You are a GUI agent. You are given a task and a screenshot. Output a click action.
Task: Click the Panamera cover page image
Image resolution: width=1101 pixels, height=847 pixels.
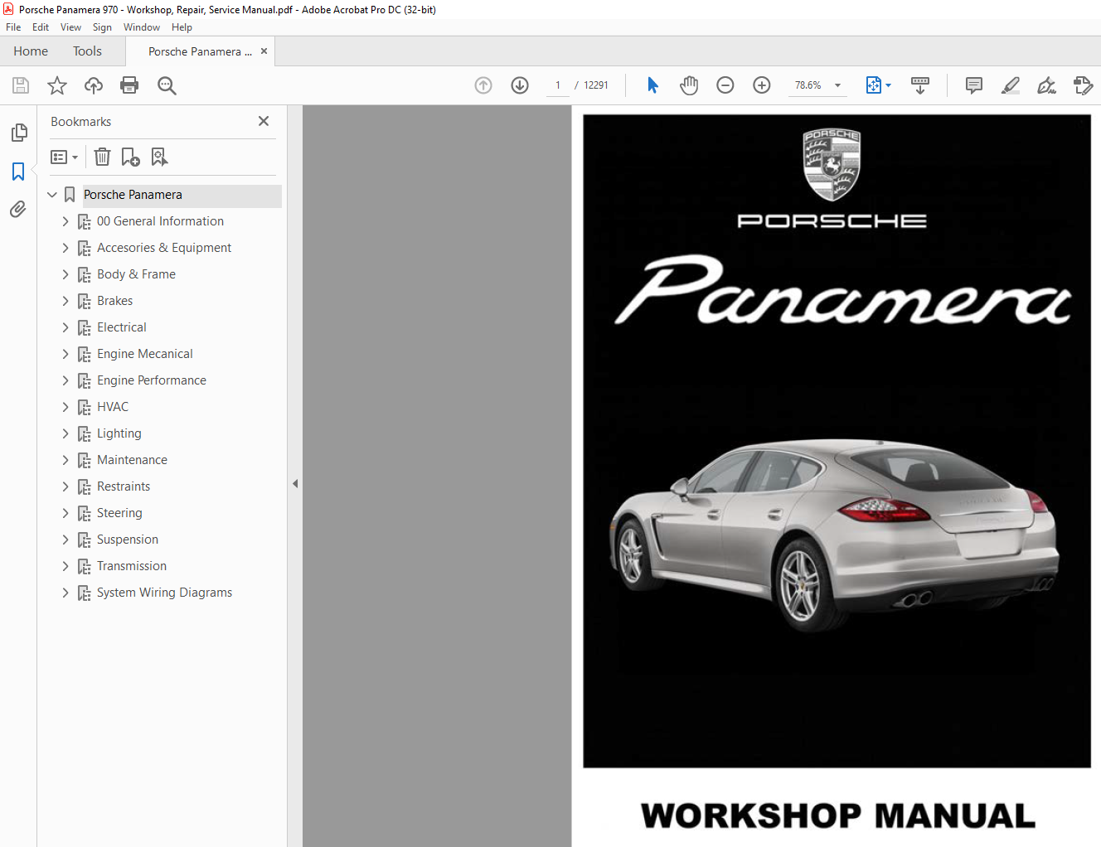pos(837,441)
